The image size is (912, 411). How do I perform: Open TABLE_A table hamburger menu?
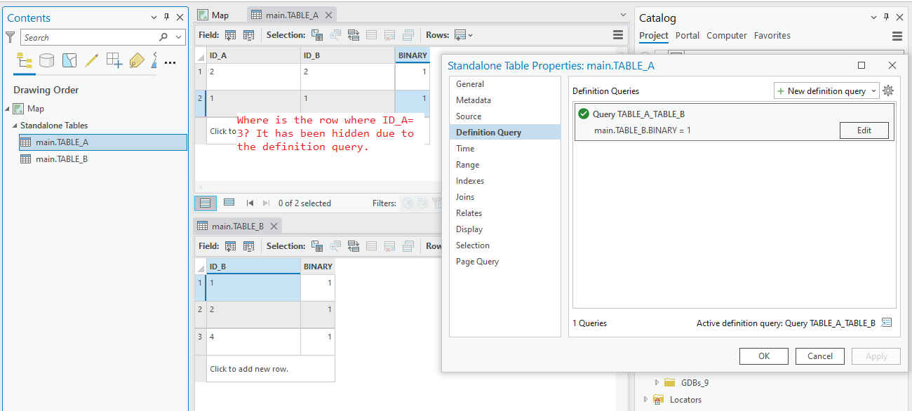point(618,35)
